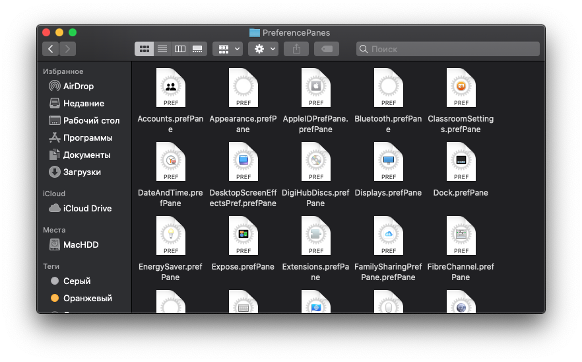
Task: Select EnergySaver.prefPane file icon
Action: pos(170,236)
